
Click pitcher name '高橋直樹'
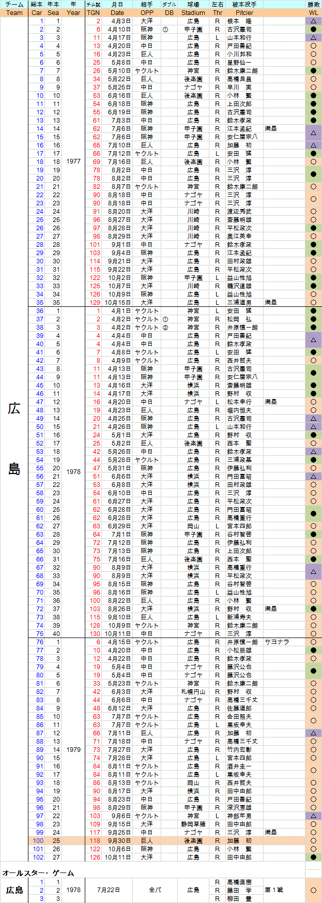point(239,882)
